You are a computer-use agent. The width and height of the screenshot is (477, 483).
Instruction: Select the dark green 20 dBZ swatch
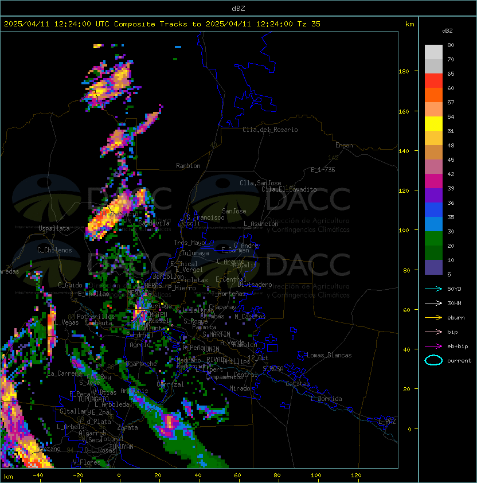tap(433, 252)
